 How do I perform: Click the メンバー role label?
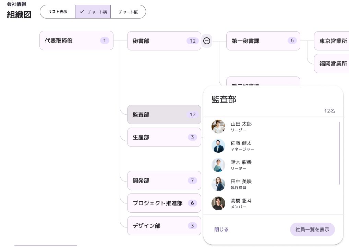coord(238,207)
